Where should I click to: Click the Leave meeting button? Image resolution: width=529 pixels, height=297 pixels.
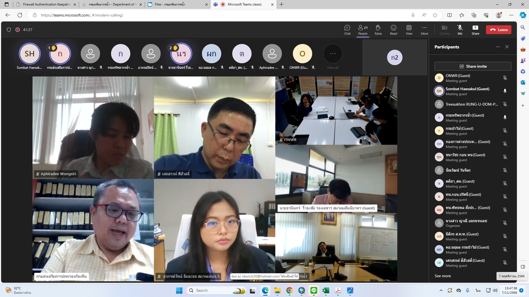498,30
